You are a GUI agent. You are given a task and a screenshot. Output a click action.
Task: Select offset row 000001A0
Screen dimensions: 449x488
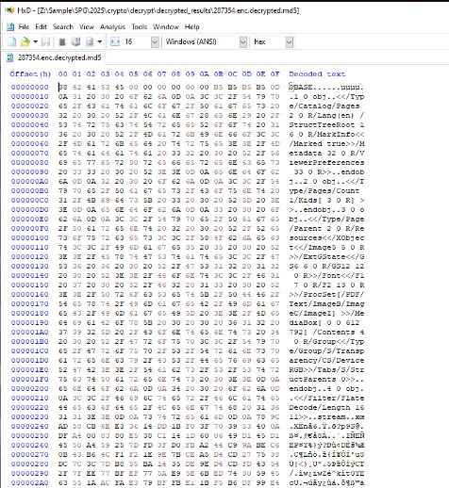[x=30, y=332]
